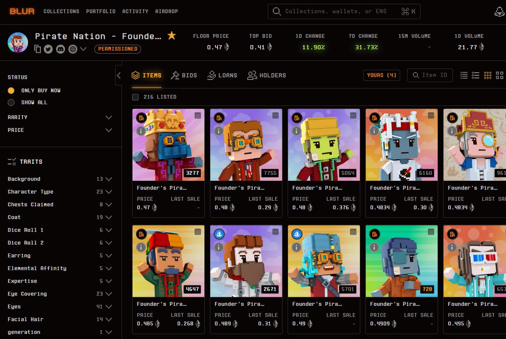Open the Activity nav item
The width and height of the screenshot is (506, 339).
point(135,11)
